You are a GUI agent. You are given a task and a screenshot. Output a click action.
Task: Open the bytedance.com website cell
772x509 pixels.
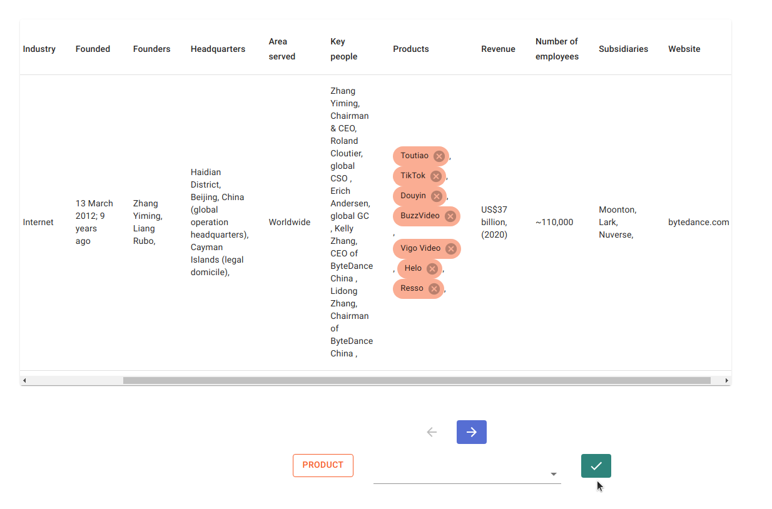click(x=698, y=222)
